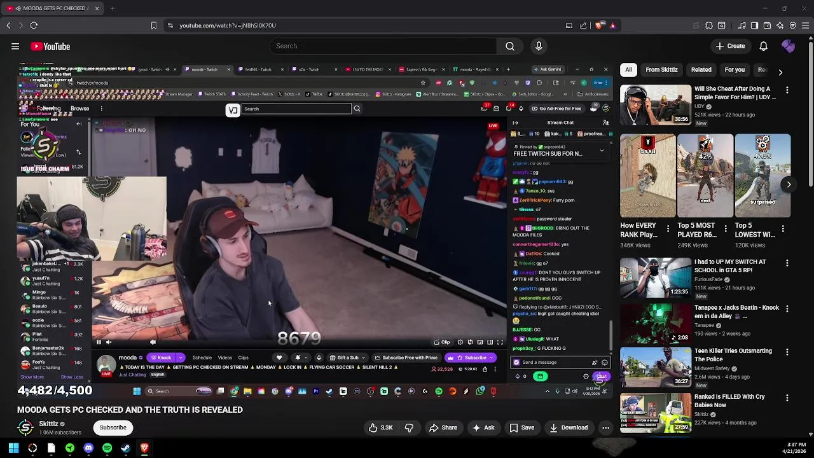Screen dimensions: 814x458
Task: Open the Create dropdown button
Action: click(x=730, y=46)
